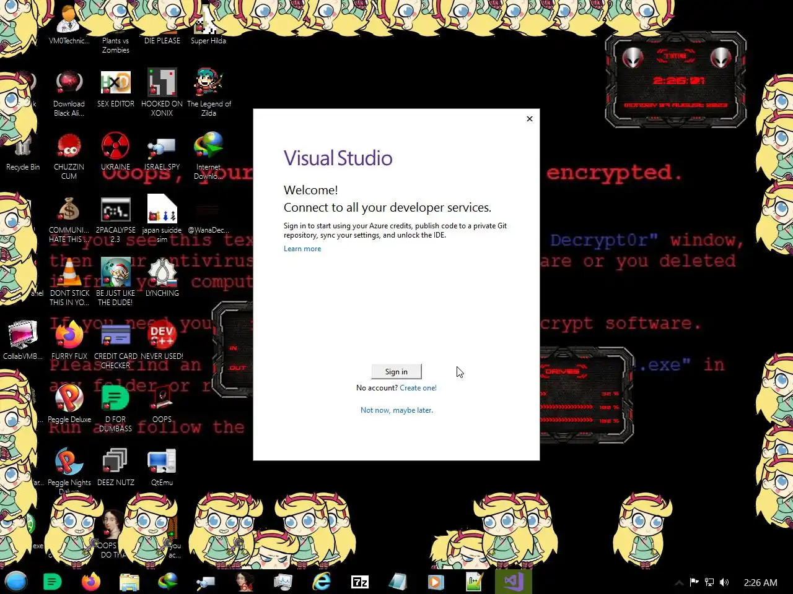
Task: Open File Explorer from the taskbar
Action: click(x=129, y=582)
